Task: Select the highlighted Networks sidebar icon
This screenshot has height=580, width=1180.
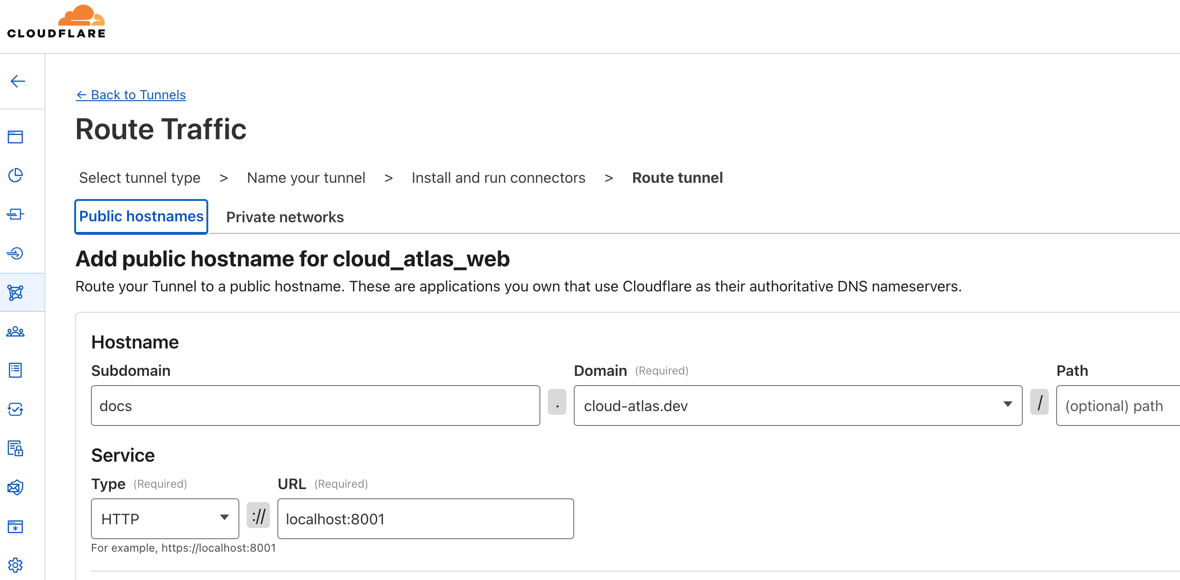Action: tap(15, 292)
